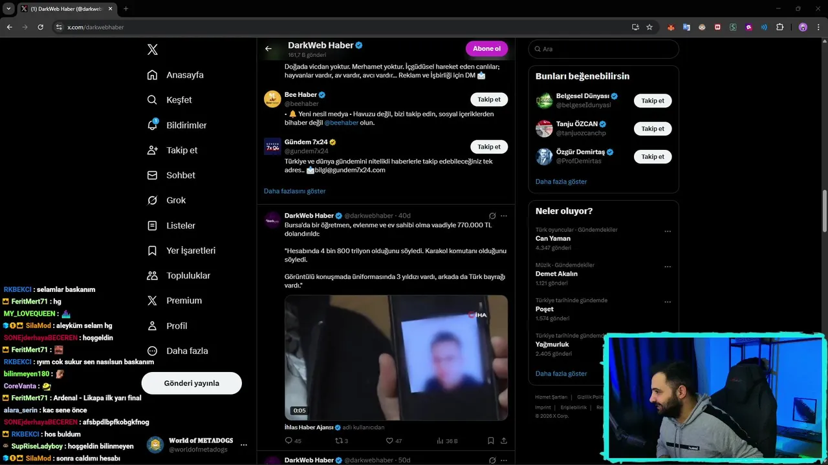
Task: Bookmark the Bursa teacher post
Action: pyautogui.click(x=491, y=440)
